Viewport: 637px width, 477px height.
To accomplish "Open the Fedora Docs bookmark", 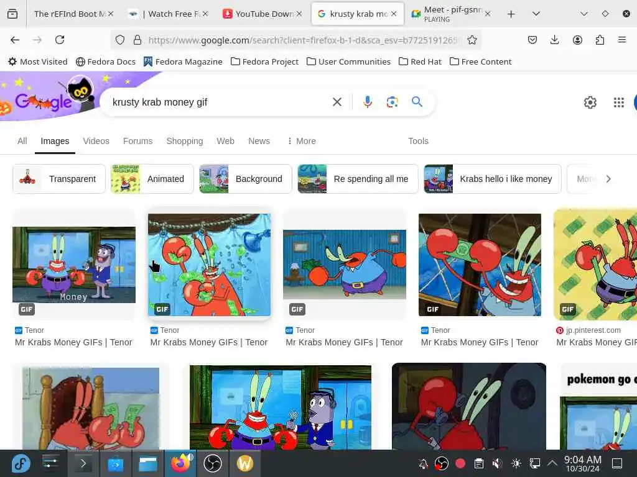I will [106, 61].
